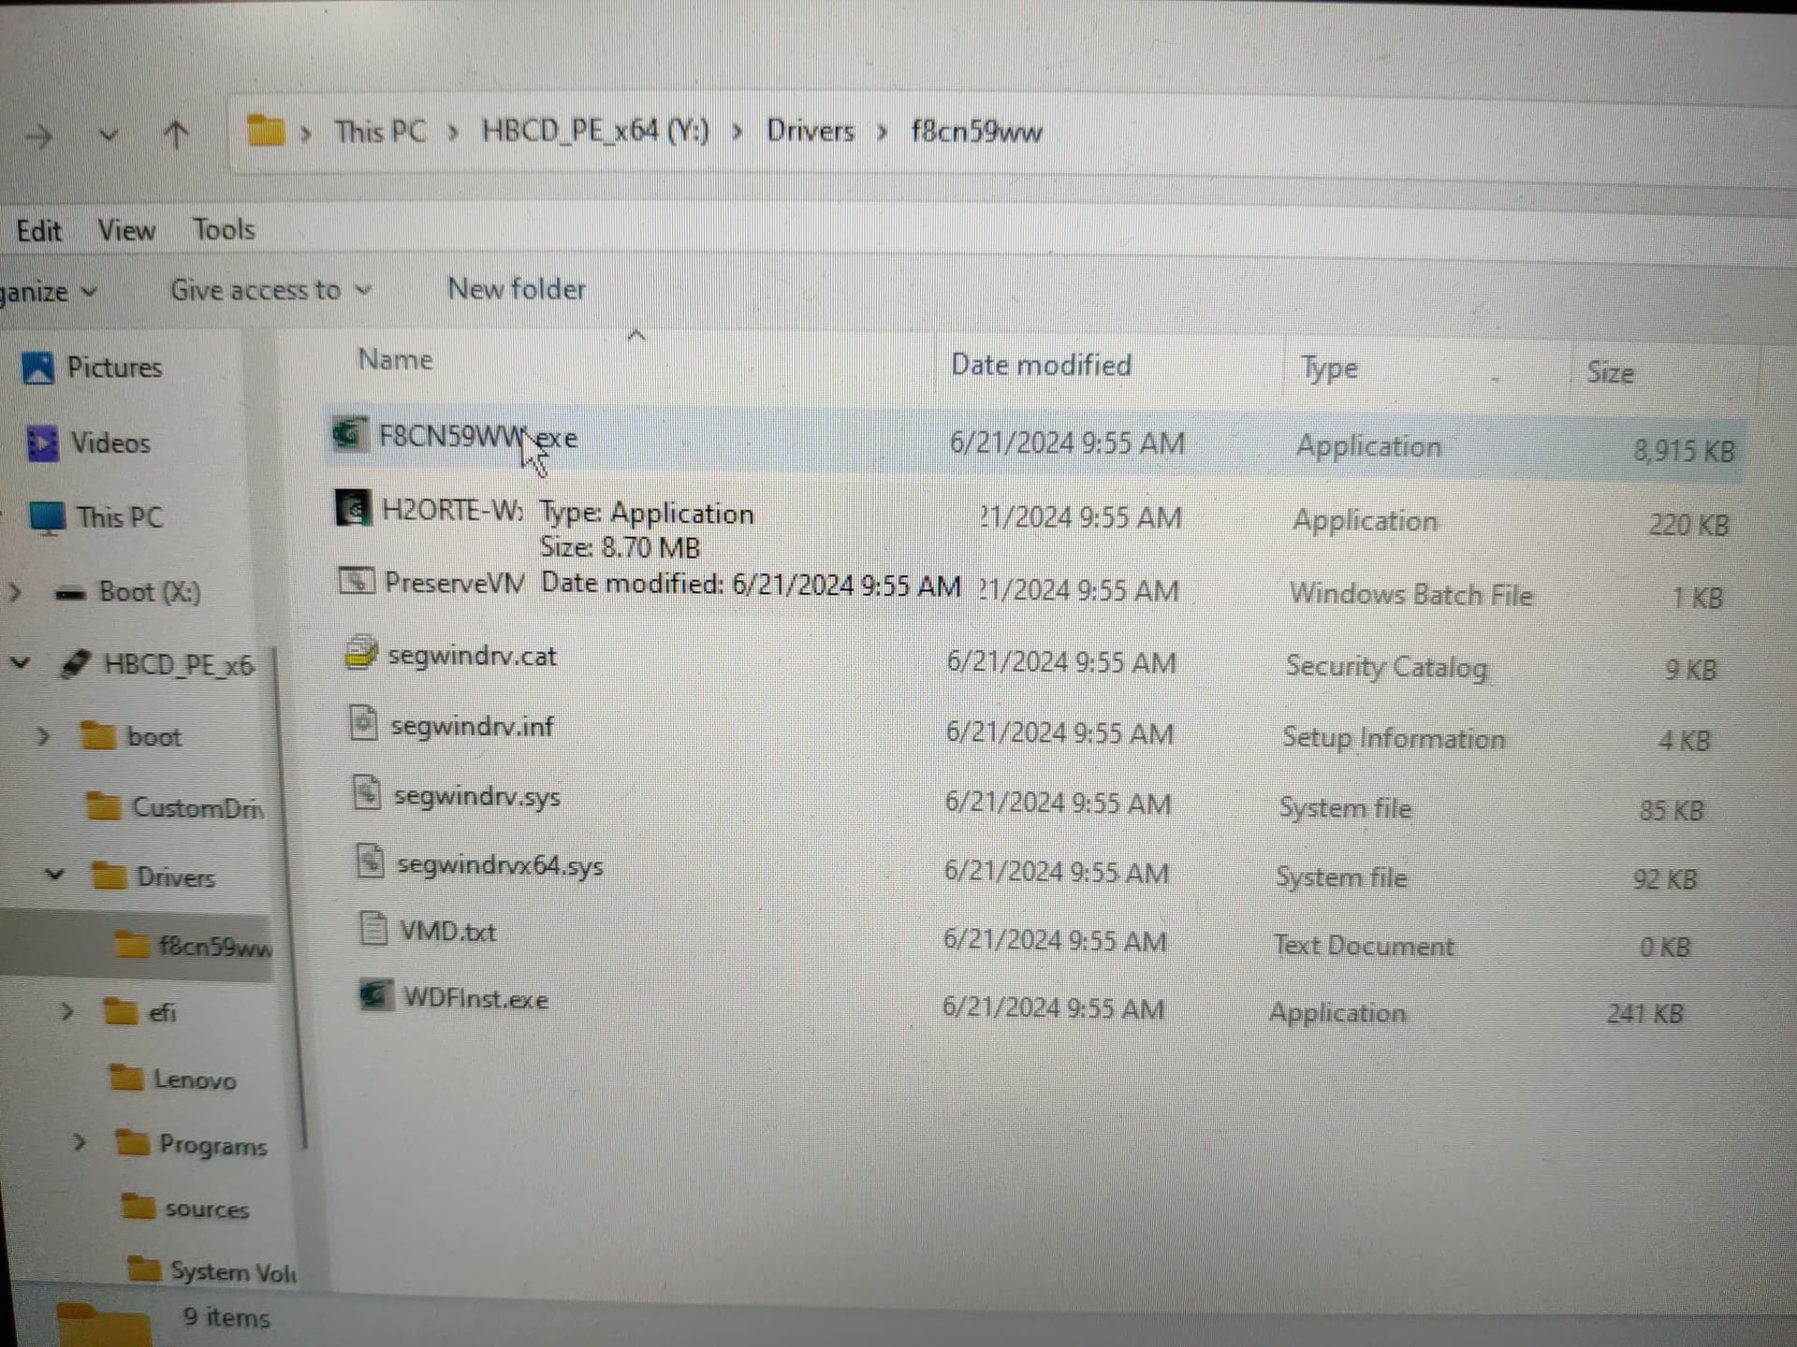
Task: Open the Tools menu
Action: pyautogui.click(x=224, y=229)
